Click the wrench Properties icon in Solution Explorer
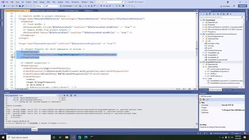The height and width of the screenshot is (140, 249). 228,14
